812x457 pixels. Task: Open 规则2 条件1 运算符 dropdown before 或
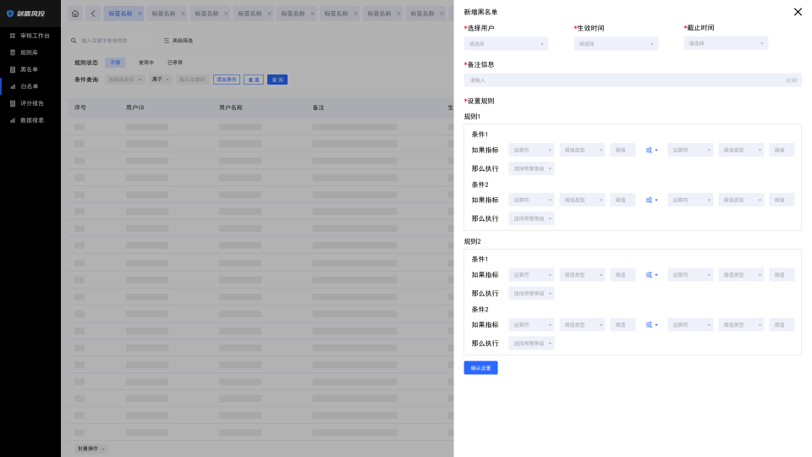tap(531, 275)
